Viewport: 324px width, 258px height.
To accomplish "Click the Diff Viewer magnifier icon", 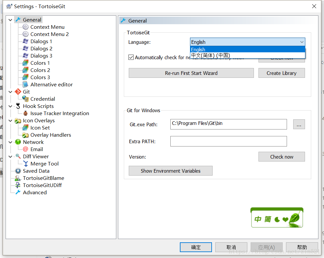I will click(18, 156).
